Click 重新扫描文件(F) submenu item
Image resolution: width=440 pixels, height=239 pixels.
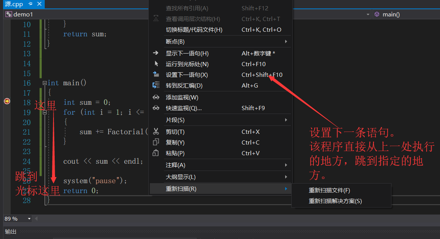341,190
